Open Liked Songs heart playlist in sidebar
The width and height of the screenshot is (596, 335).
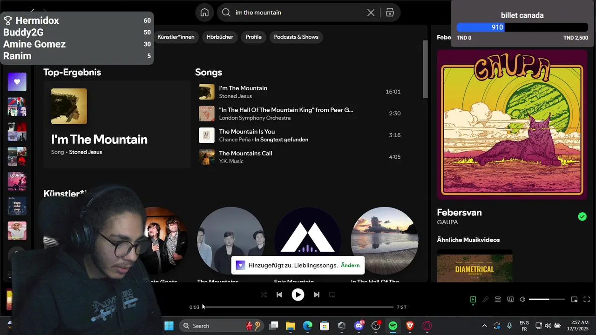coord(17,82)
